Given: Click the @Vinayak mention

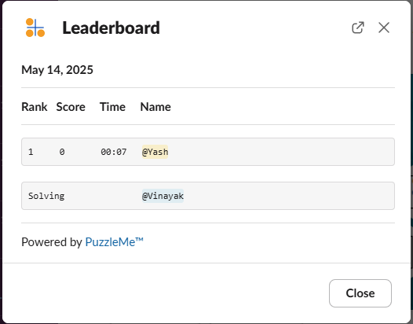Looking at the screenshot, I should (163, 196).
